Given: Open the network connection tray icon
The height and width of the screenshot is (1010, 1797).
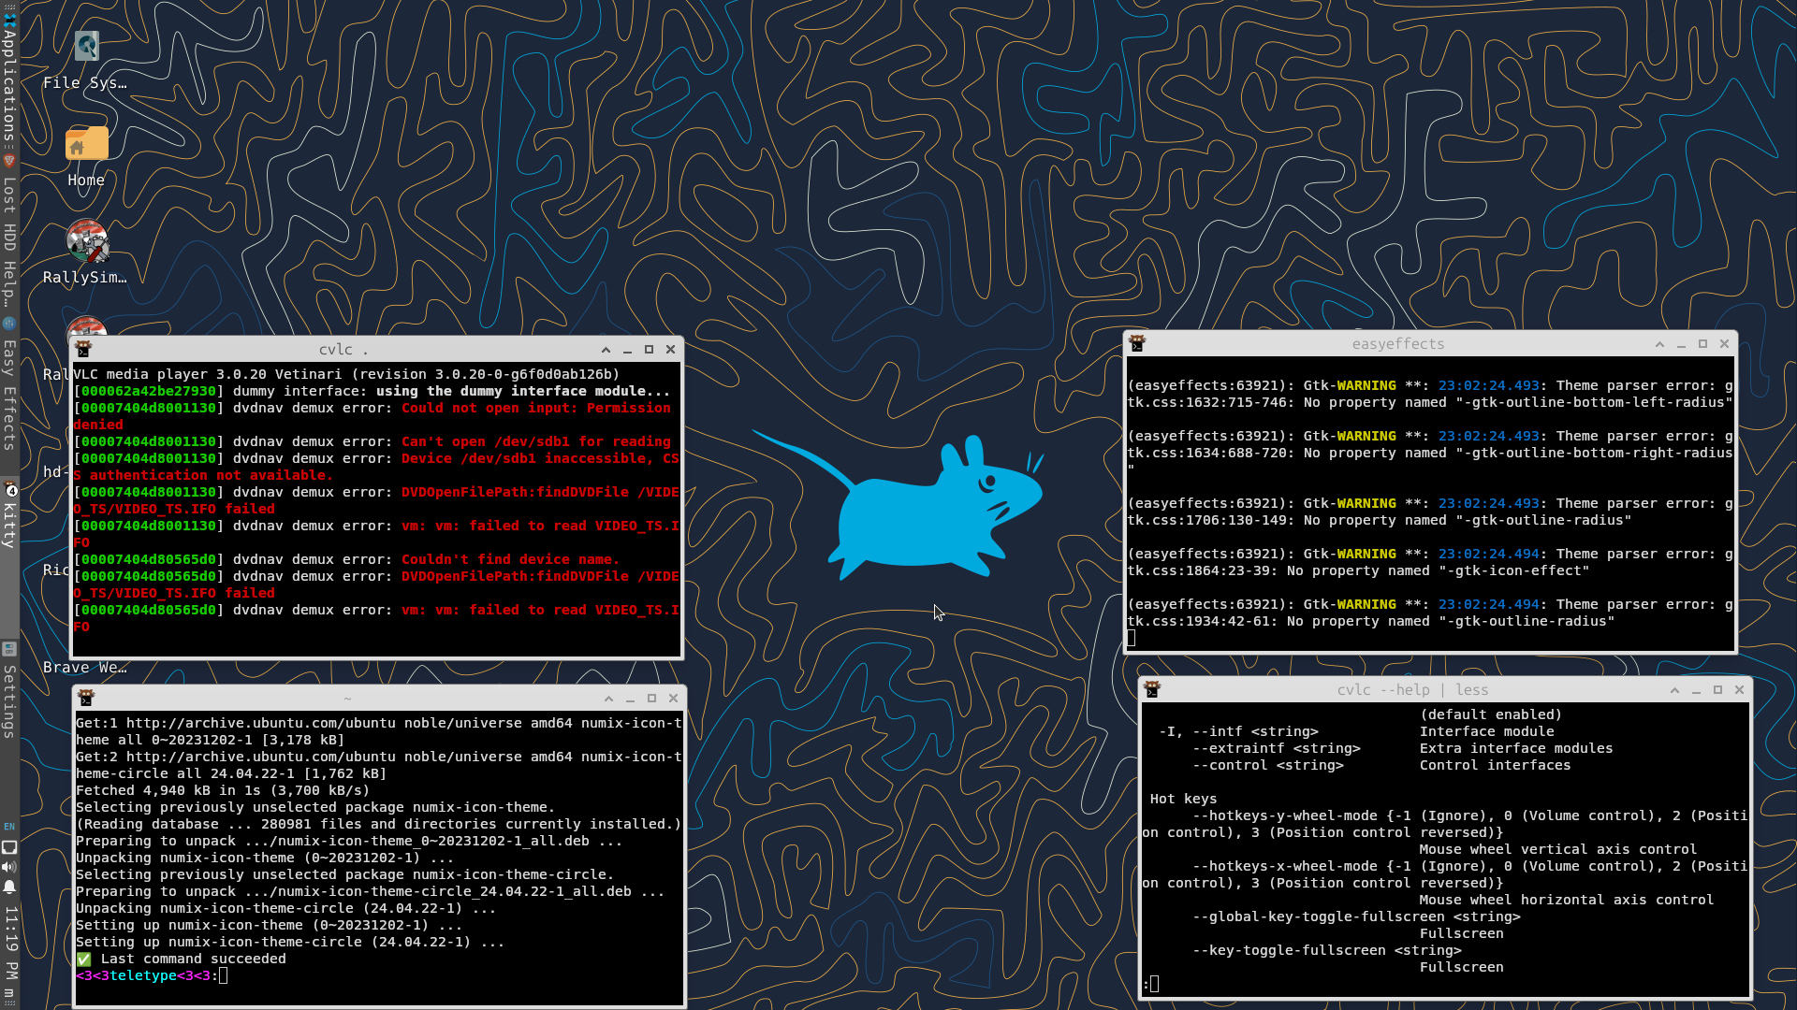Looking at the screenshot, I should click(x=9, y=847).
